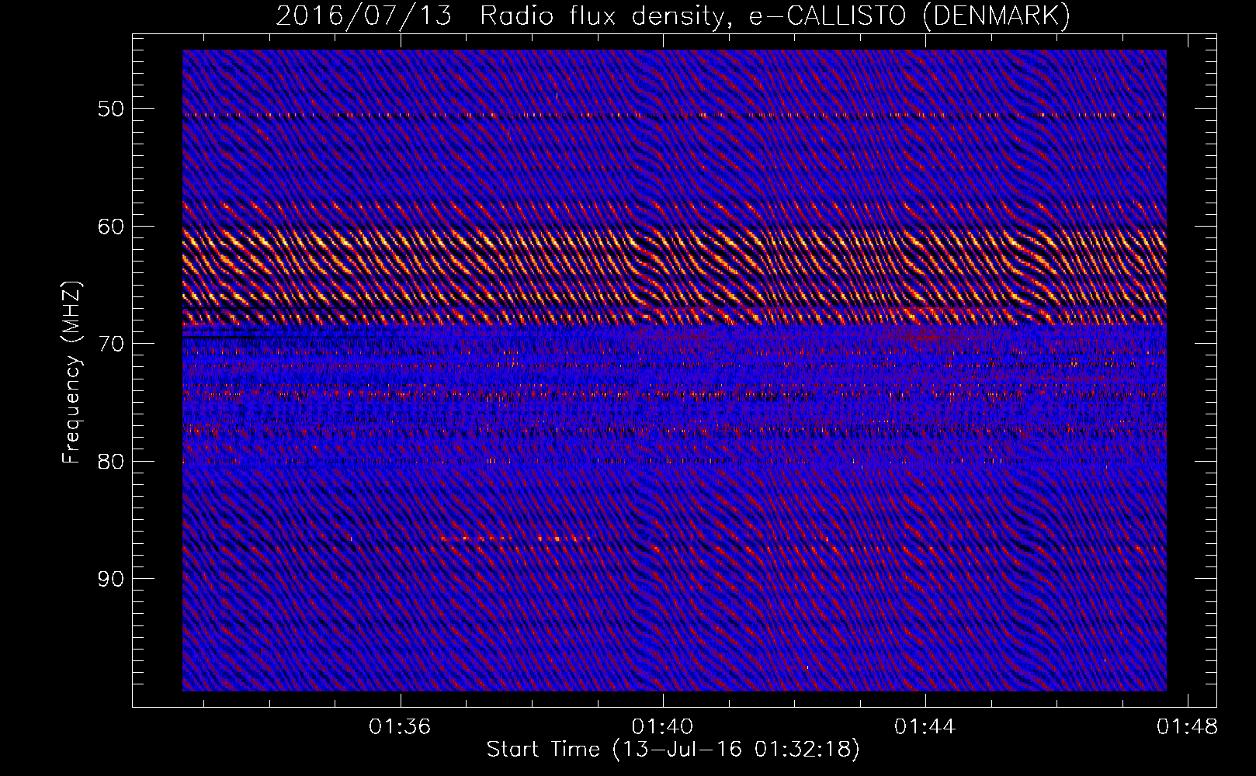Click the time tick label '01:48'
Viewport: 1256px width, 776px height.
1187,727
